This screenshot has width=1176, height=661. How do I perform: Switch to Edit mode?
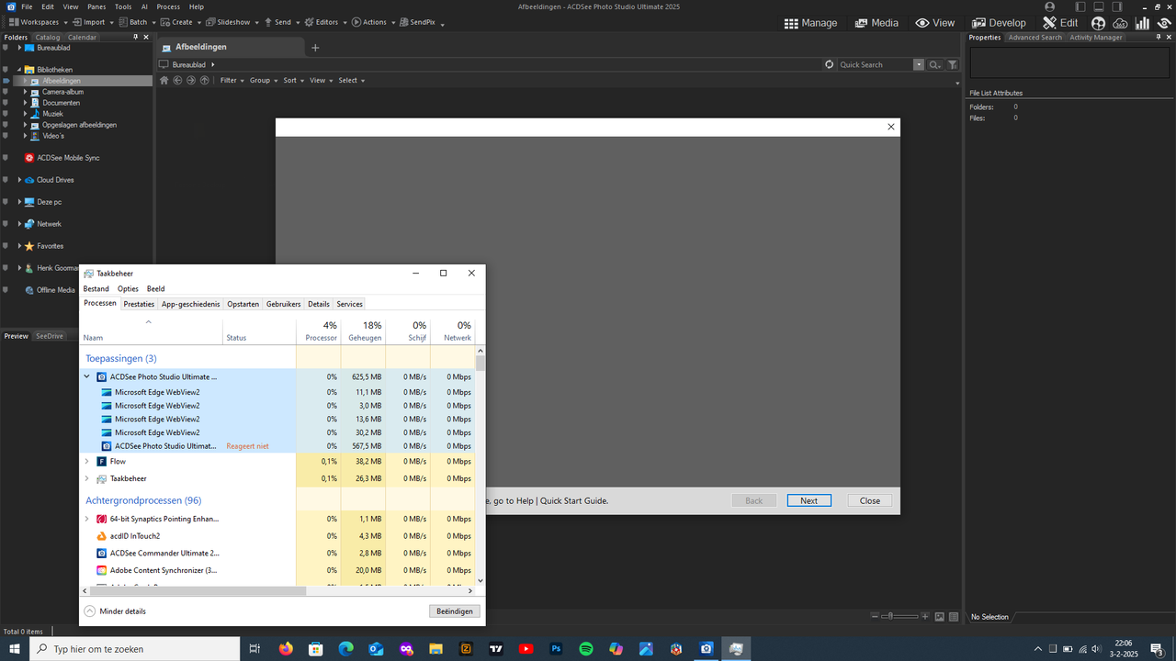(1060, 23)
